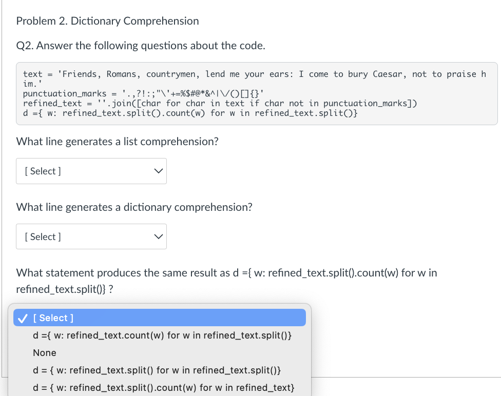Screen dimensions: 501x396
Task: Select answer option 'None' from the open dropdown
Action: [x=45, y=352]
